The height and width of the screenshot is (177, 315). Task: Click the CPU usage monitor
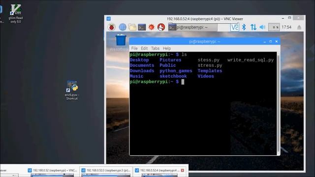[274, 27]
